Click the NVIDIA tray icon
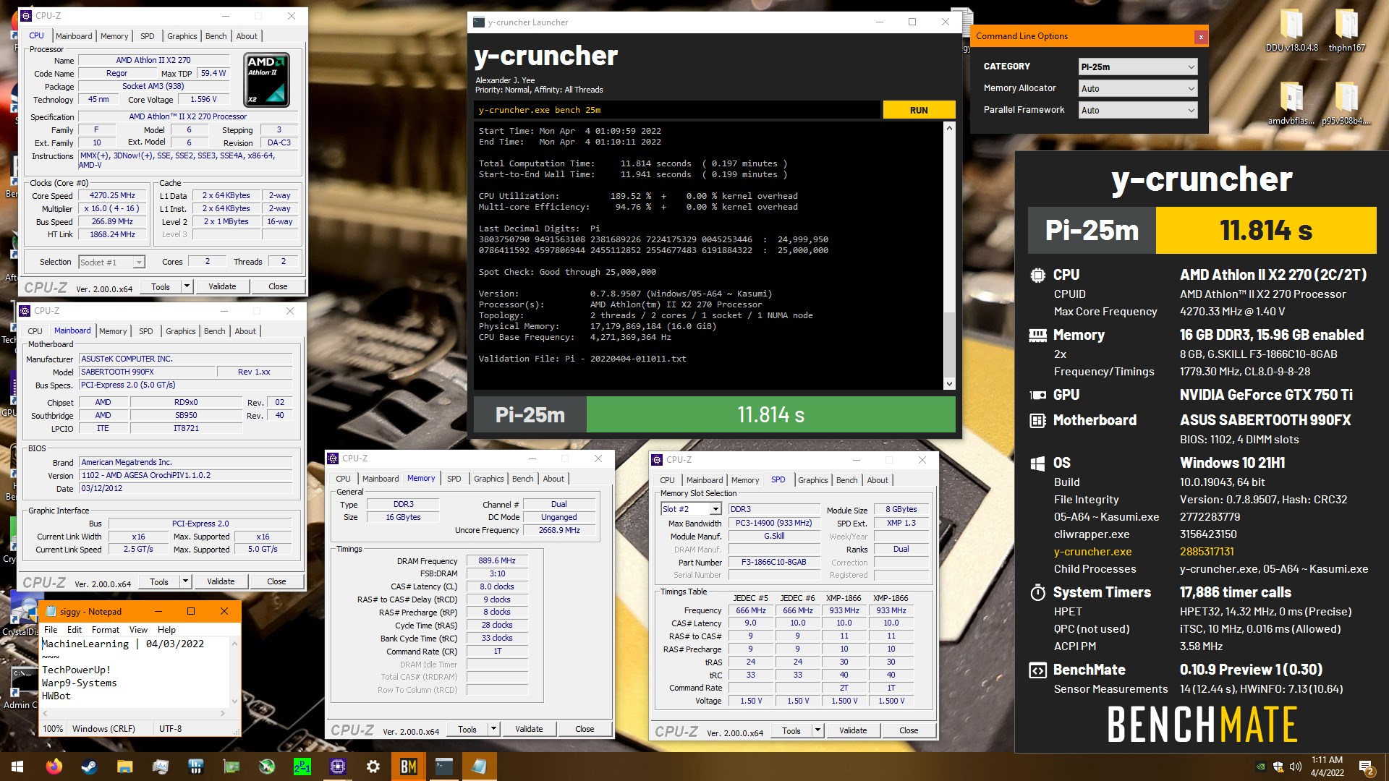This screenshot has width=1389, height=781. (1261, 767)
